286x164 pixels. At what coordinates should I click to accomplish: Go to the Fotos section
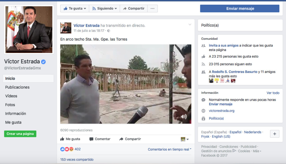pyautogui.click(x=10, y=105)
